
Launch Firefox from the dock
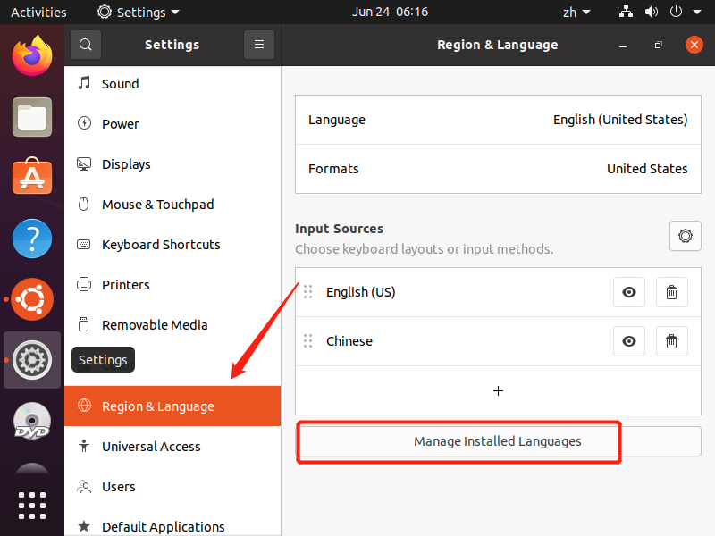click(32, 57)
